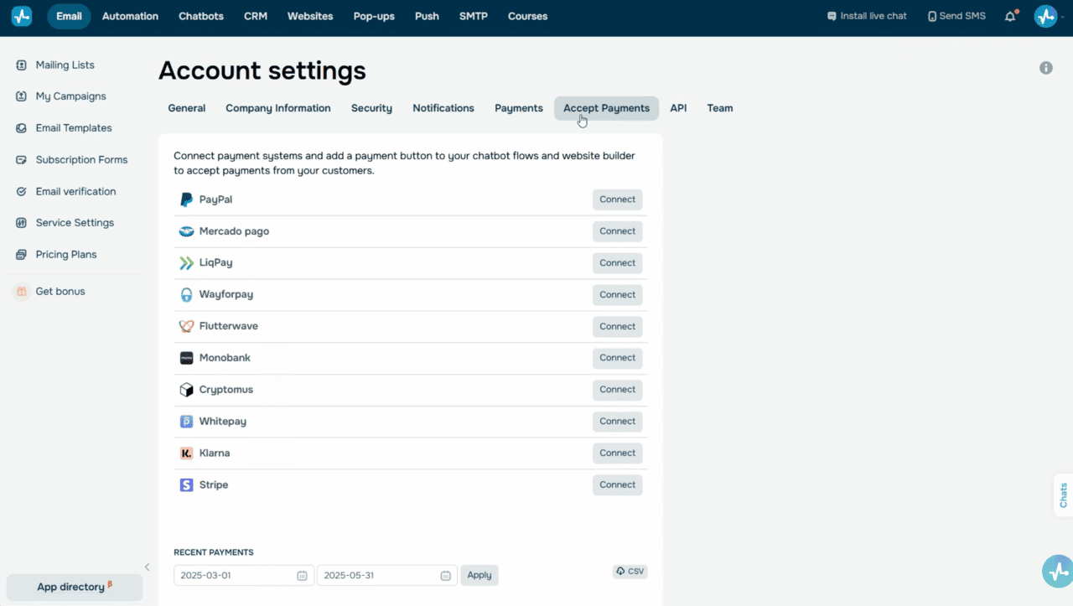Go to Websites in top navigation
The height and width of the screenshot is (606, 1073).
point(310,16)
